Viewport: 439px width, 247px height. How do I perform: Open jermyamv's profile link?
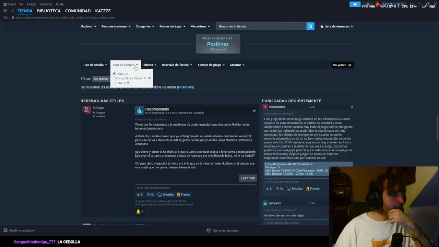(x=275, y=203)
